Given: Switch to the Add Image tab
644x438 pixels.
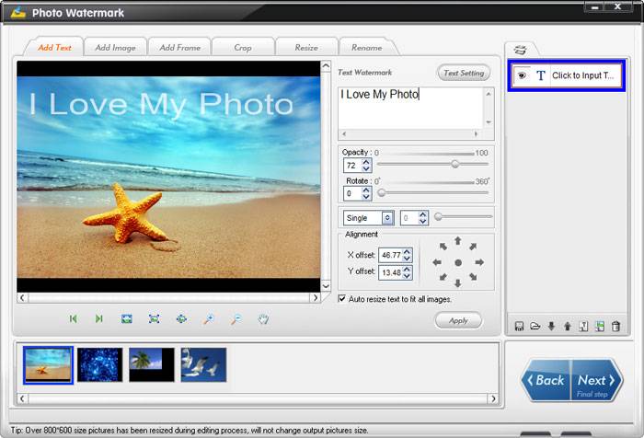Looking at the screenshot, I should pos(116,47).
